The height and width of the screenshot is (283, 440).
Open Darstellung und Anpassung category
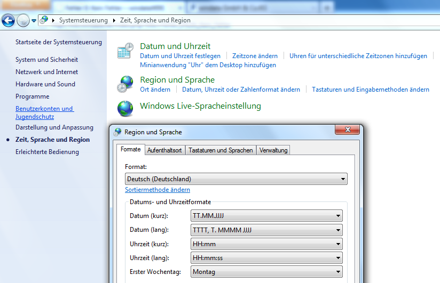pos(54,127)
